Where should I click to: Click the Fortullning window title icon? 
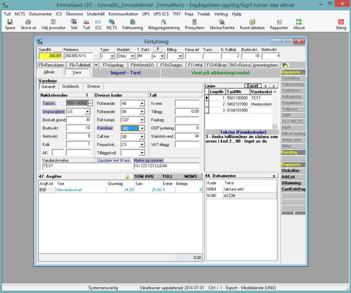coord(40,42)
